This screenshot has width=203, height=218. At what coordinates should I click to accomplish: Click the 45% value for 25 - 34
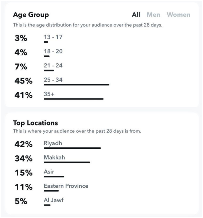23,81
